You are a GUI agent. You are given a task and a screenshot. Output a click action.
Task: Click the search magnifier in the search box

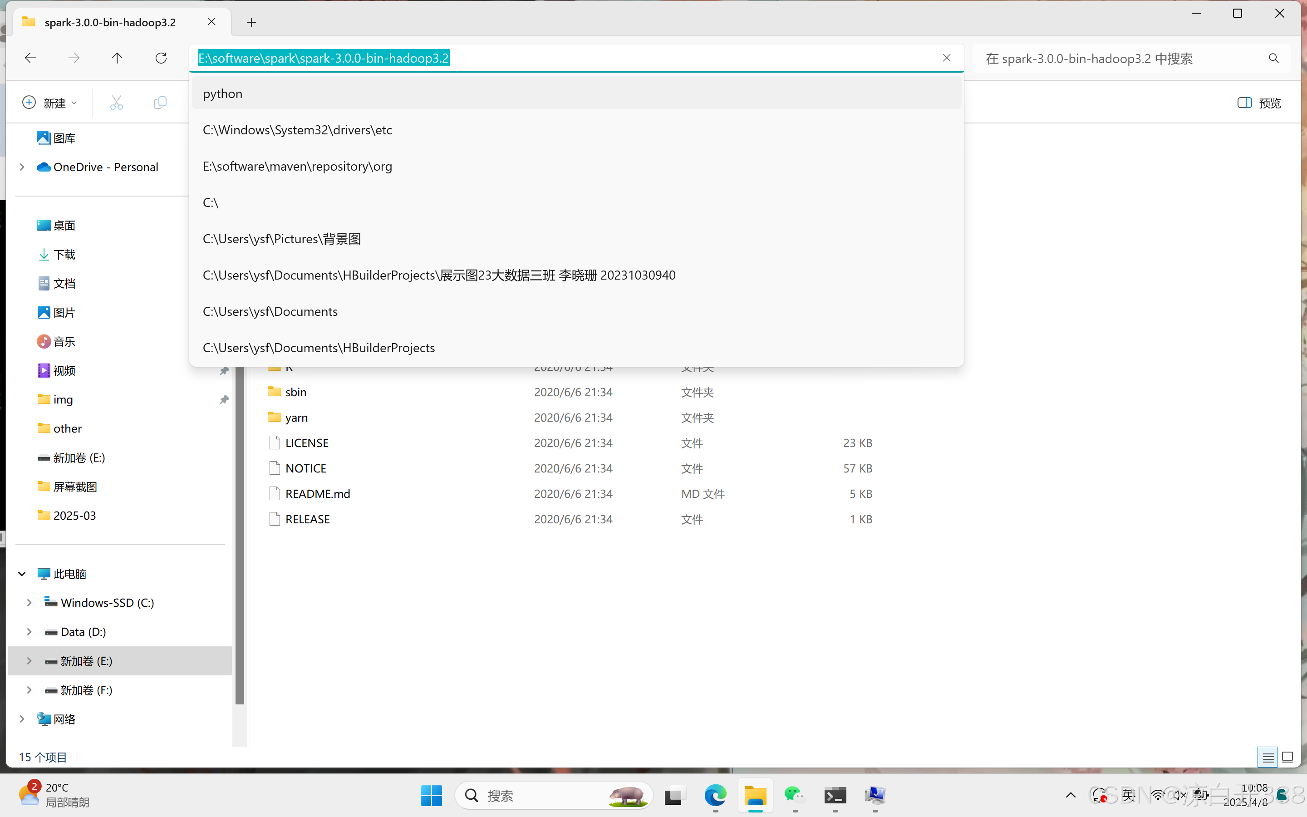(1273, 58)
